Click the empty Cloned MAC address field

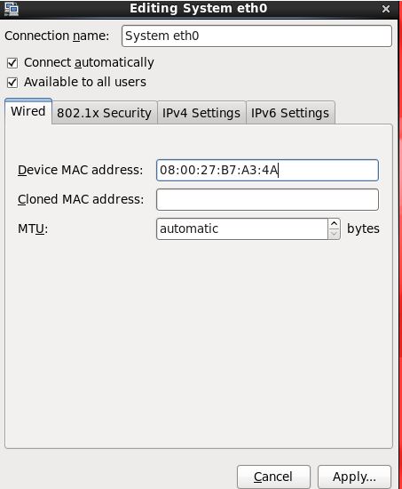267,199
